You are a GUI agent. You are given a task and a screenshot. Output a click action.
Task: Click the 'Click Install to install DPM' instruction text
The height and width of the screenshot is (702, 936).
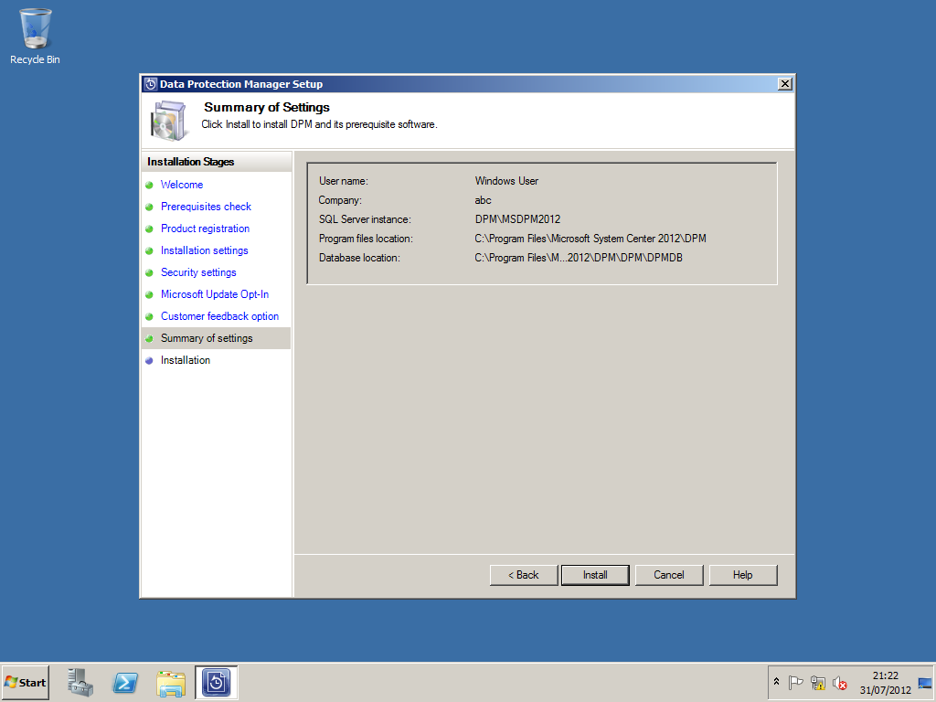pos(319,124)
